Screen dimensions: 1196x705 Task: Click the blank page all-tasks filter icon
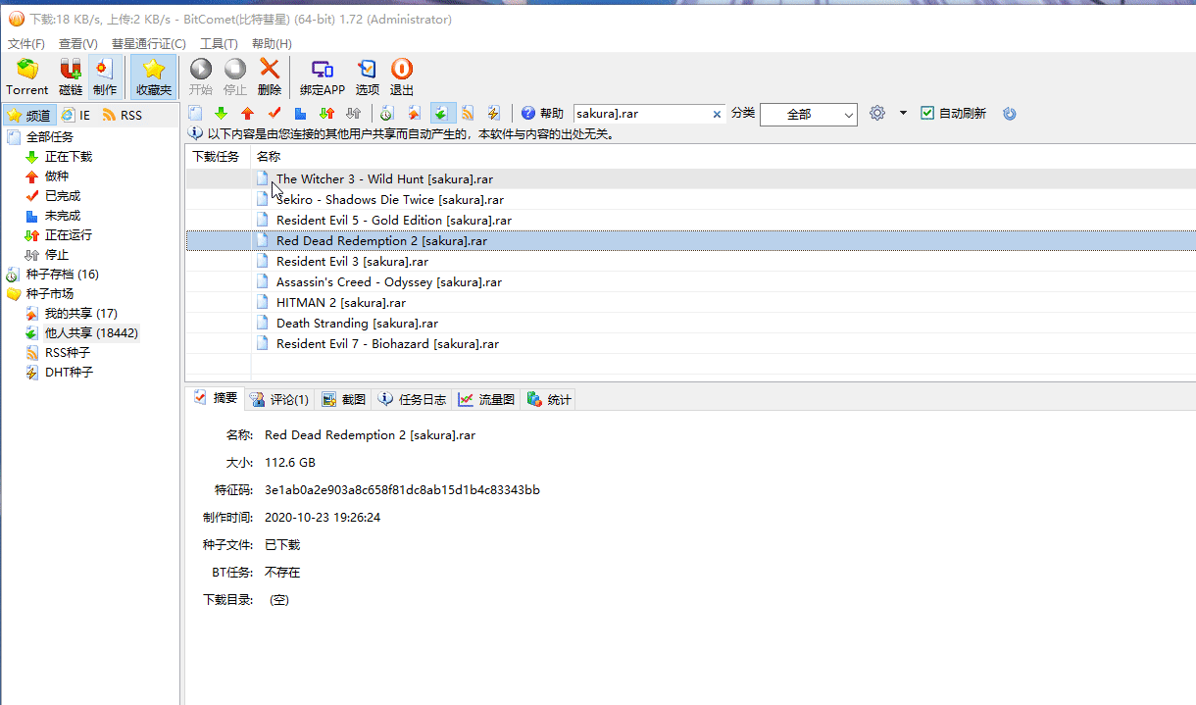pos(195,114)
